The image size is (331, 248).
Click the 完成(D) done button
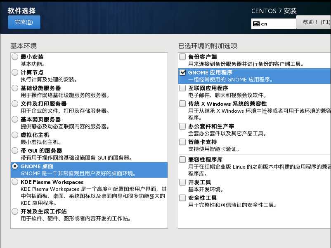[x=24, y=22]
